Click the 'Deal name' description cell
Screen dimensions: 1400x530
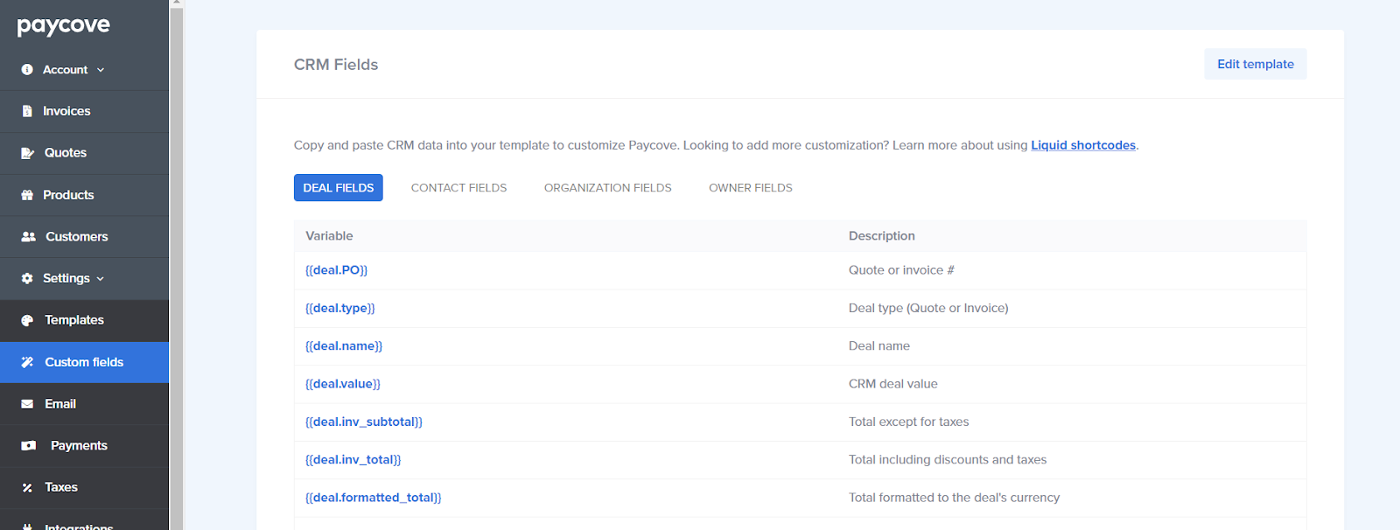[879, 346]
